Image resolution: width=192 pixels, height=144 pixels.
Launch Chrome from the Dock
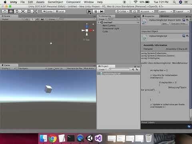click(52, 138)
